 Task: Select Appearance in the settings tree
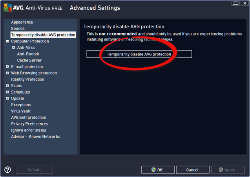coord(22,22)
